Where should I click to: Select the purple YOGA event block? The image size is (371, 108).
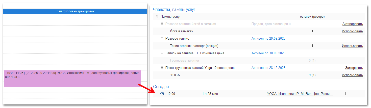click(x=72, y=81)
